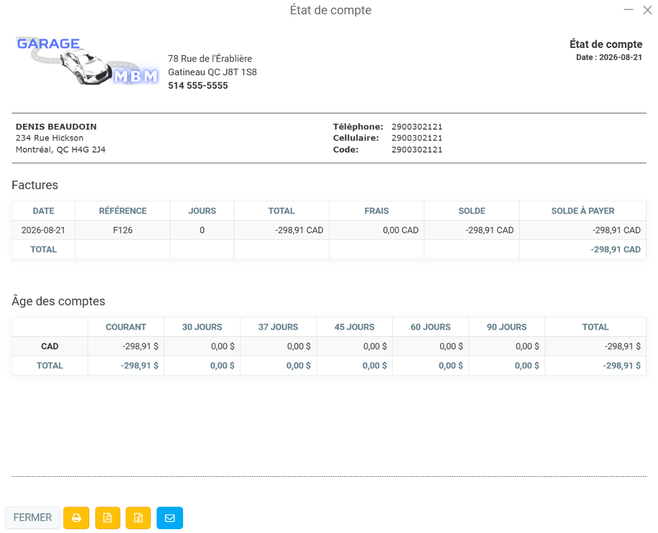Click the Factures section heading
The width and height of the screenshot is (658, 533).
point(35,185)
